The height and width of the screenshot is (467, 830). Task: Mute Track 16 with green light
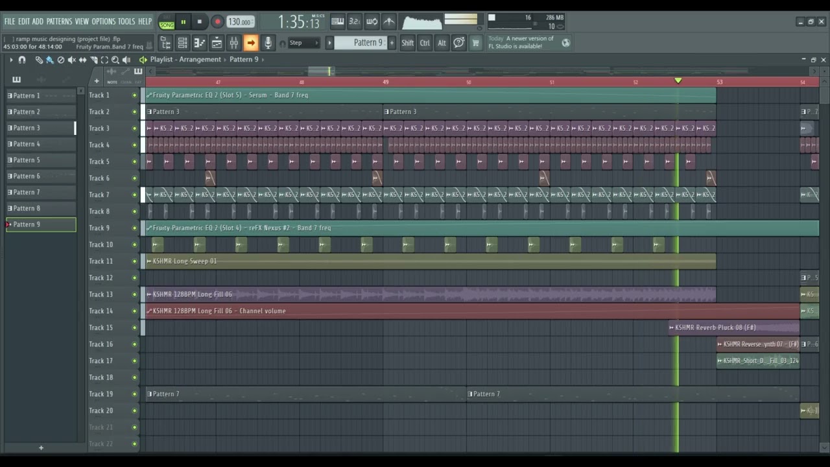click(135, 344)
